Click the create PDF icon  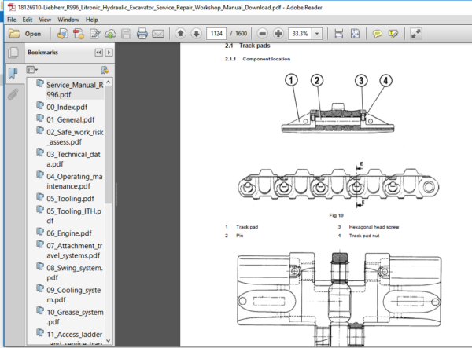tap(79, 34)
